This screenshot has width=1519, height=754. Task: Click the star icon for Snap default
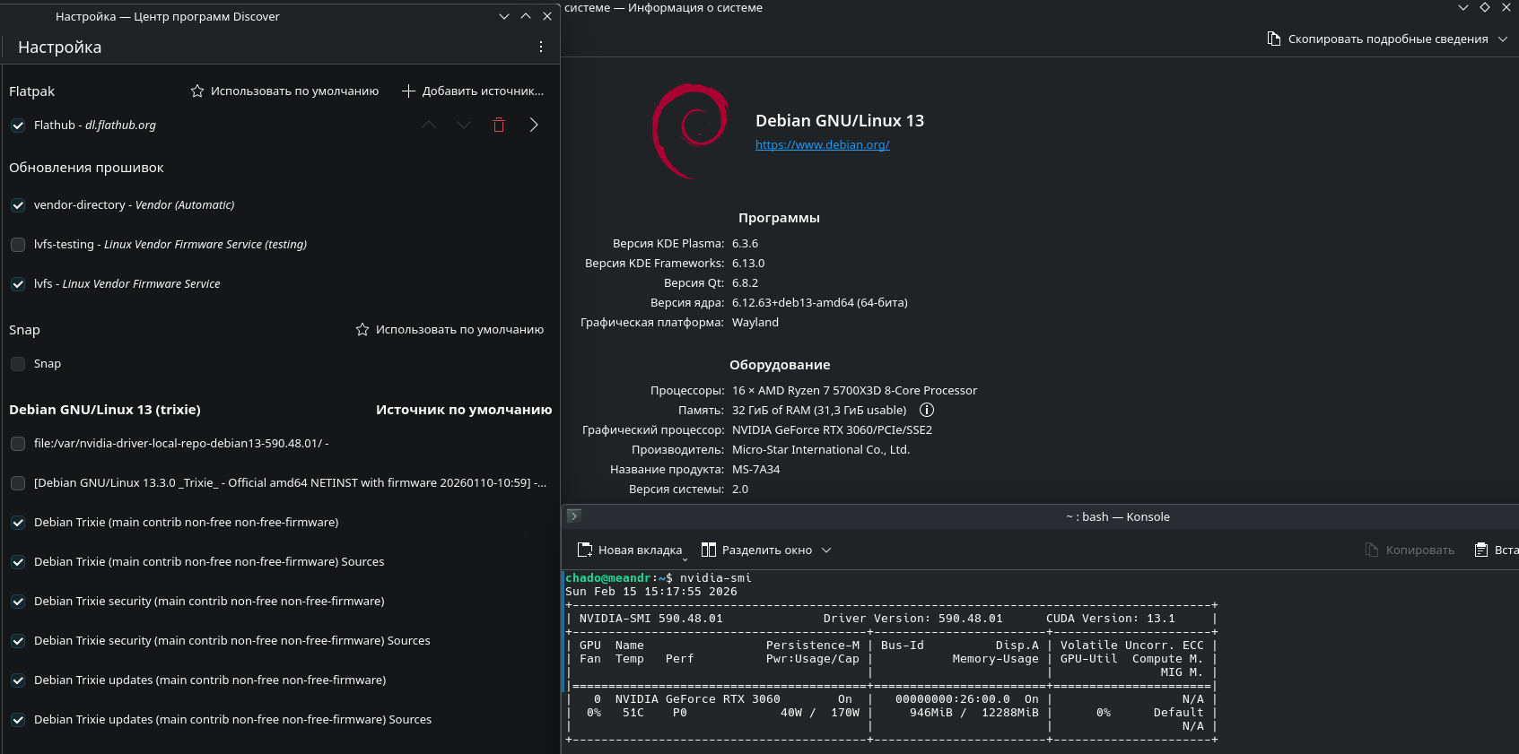pos(362,330)
